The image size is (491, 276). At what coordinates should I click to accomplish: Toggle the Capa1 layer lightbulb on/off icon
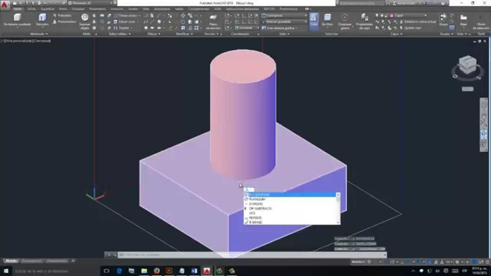377,16
